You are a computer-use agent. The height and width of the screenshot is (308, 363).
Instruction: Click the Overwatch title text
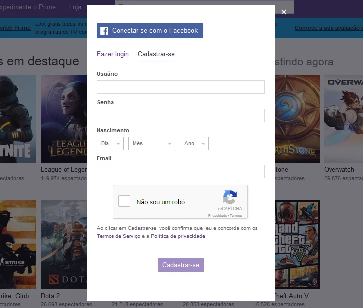pyautogui.click(x=339, y=169)
